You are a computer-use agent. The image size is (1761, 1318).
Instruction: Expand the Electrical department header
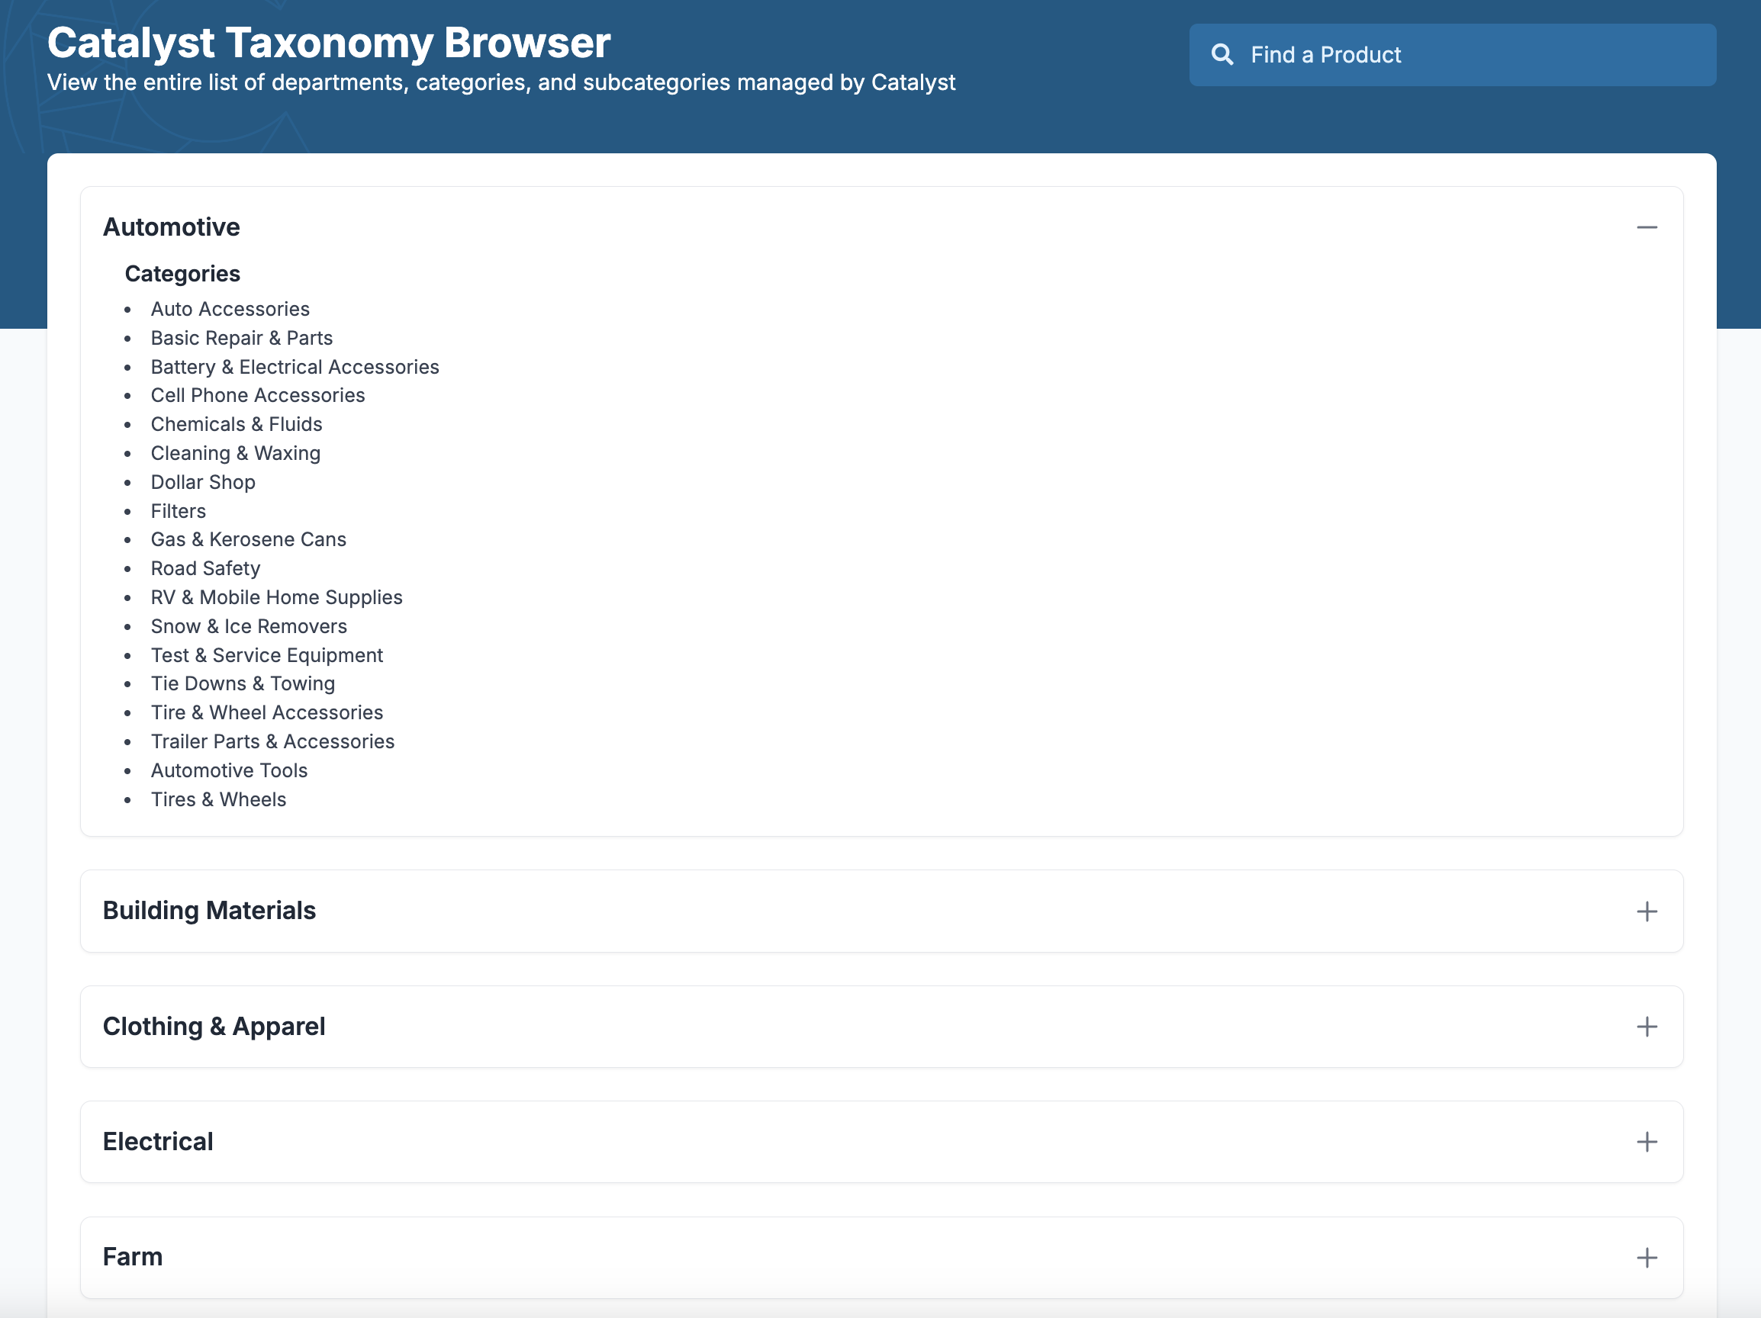(159, 1141)
